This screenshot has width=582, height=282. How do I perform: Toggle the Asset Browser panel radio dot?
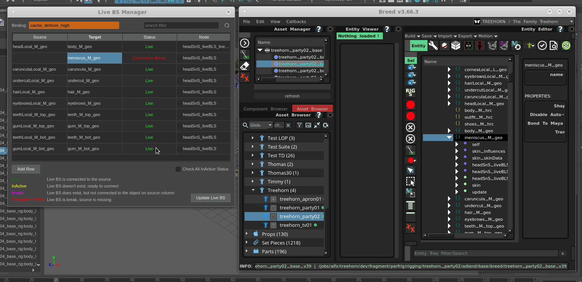click(330, 115)
